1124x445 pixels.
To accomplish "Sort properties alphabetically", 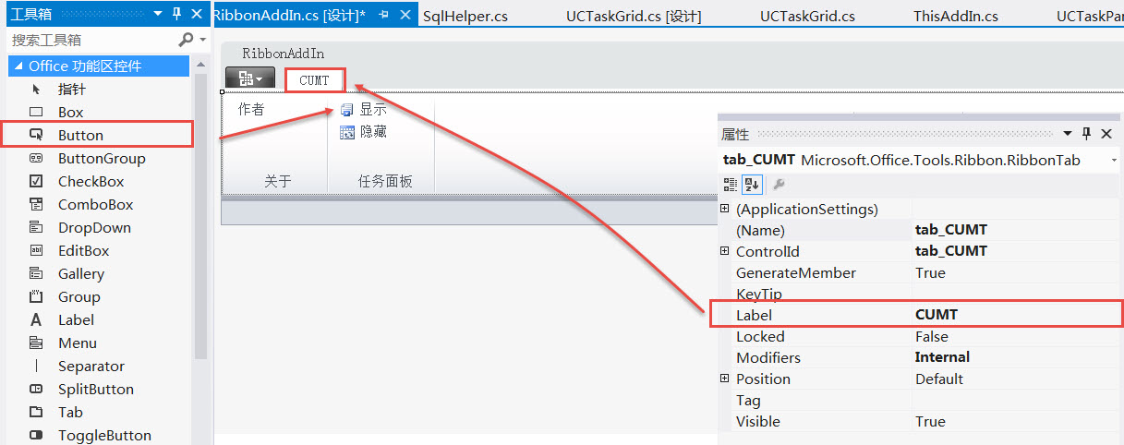I will click(x=751, y=184).
